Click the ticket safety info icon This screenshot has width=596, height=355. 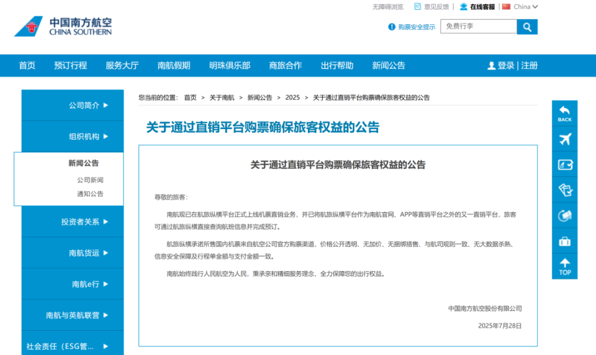392,27
